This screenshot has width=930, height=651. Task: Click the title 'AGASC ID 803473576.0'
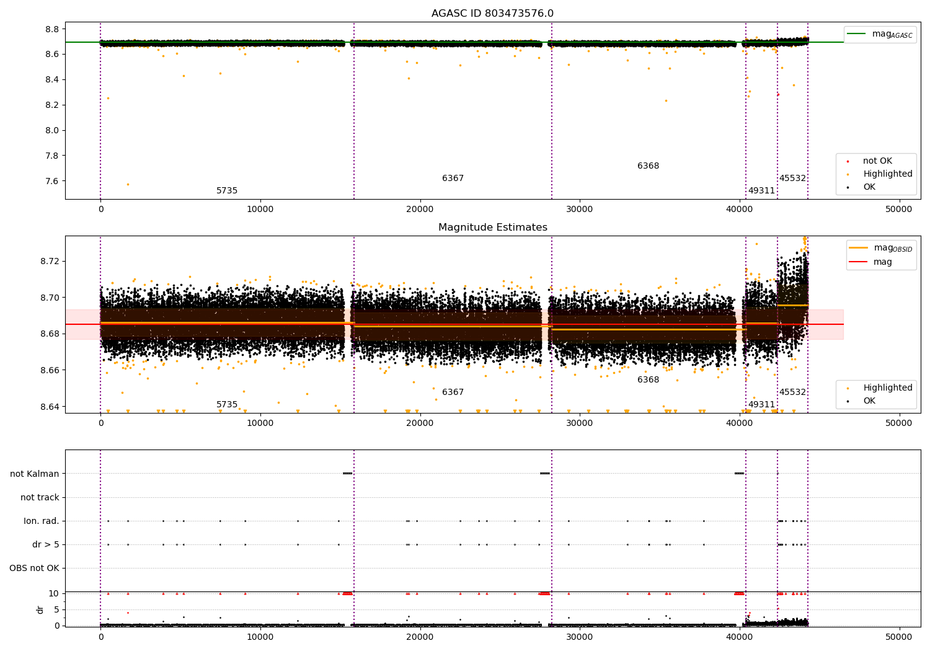point(492,14)
